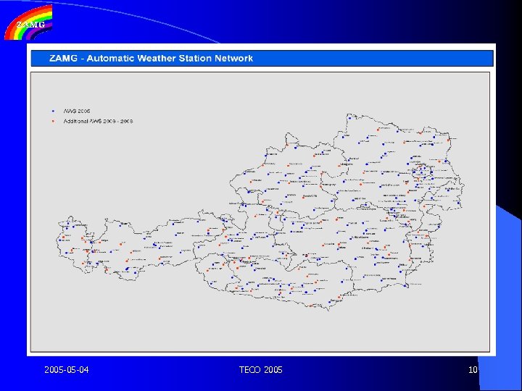Click the ZAMG rainbow logo

(x=28, y=22)
